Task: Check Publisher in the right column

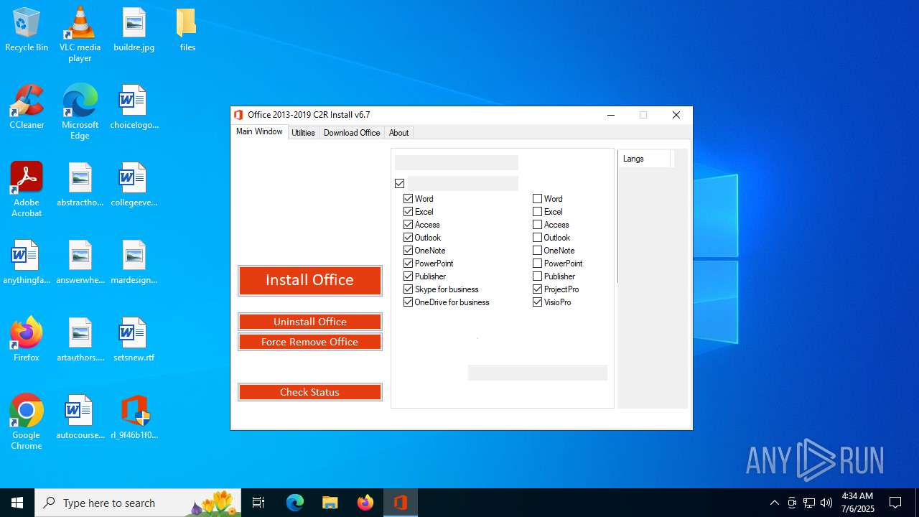Action: tap(537, 276)
